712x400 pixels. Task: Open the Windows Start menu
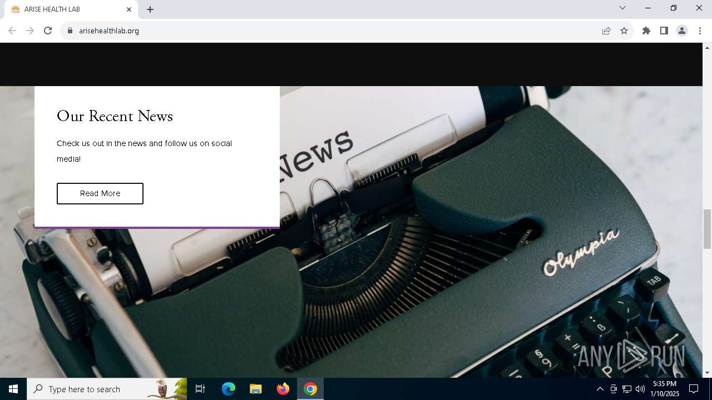tap(13, 389)
